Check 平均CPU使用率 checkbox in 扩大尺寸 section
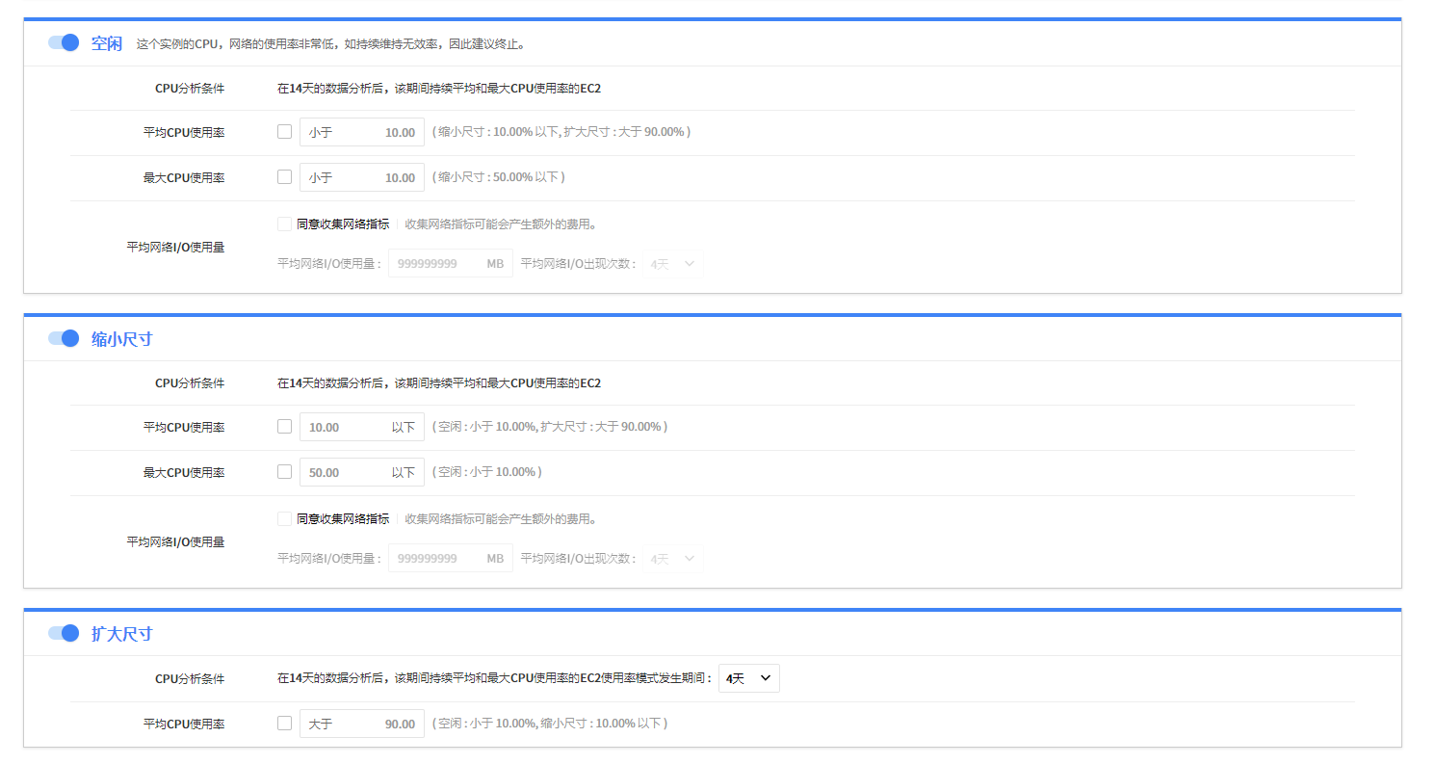 point(284,723)
